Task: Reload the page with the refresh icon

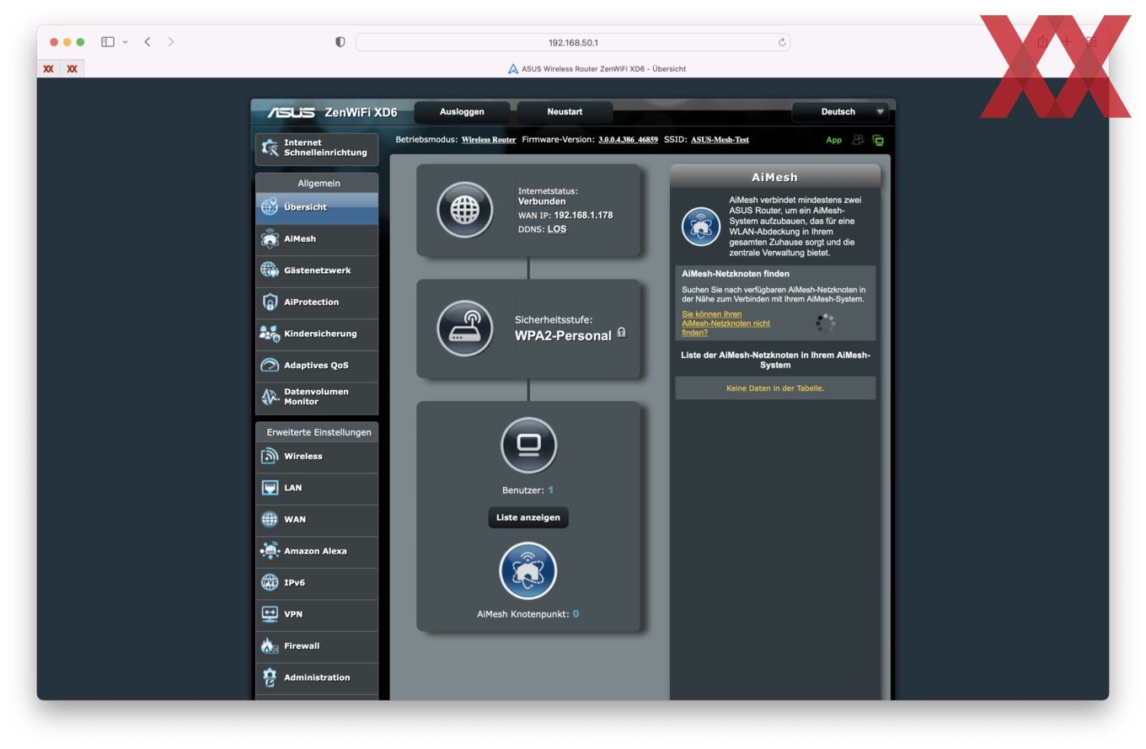Action: [x=782, y=42]
